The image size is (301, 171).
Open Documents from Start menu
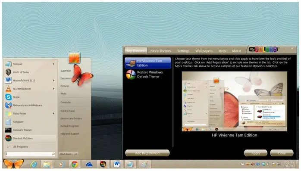66,78
